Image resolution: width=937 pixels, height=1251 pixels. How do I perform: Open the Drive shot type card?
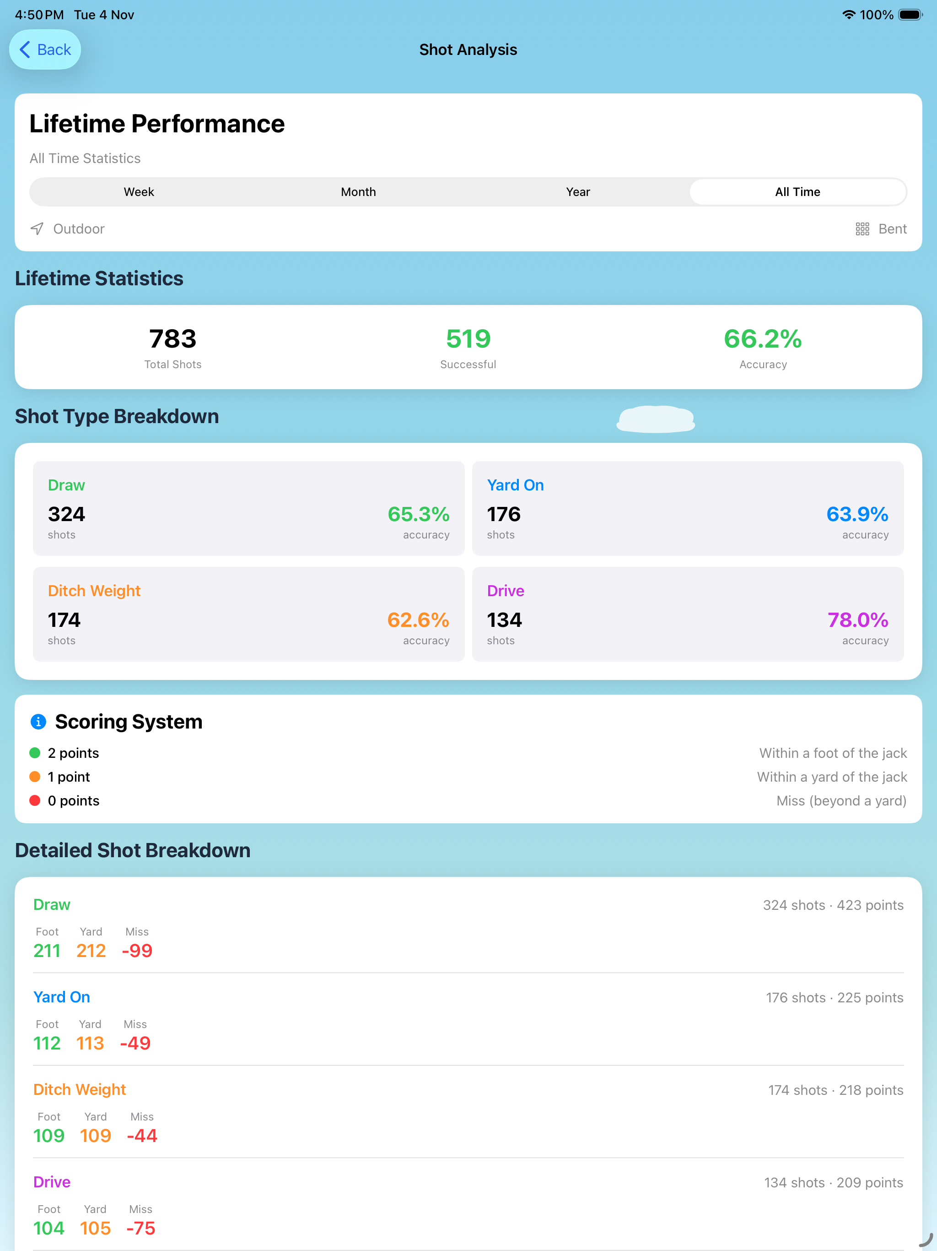[x=688, y=614]
